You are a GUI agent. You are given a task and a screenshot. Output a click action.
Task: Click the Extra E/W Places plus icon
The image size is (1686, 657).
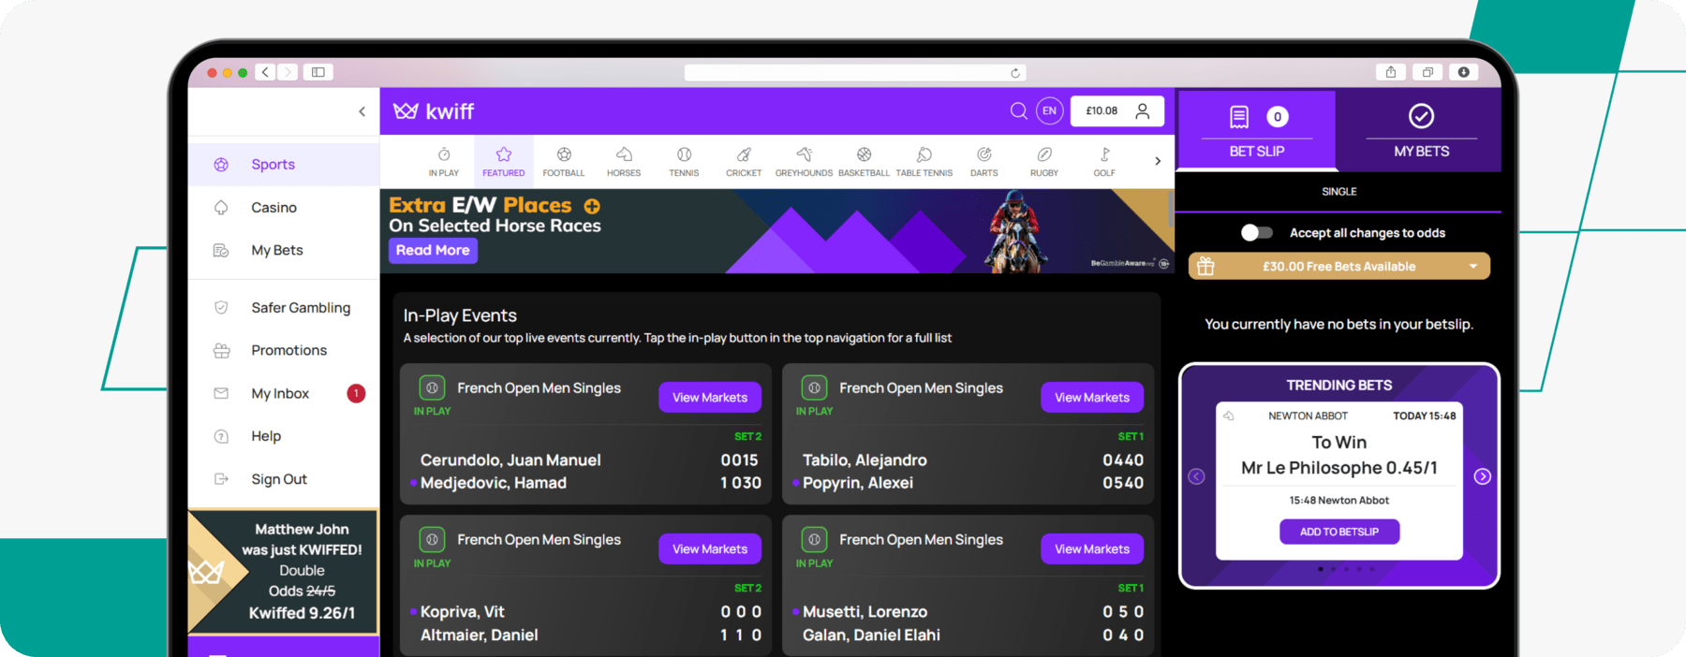point(592,206)
